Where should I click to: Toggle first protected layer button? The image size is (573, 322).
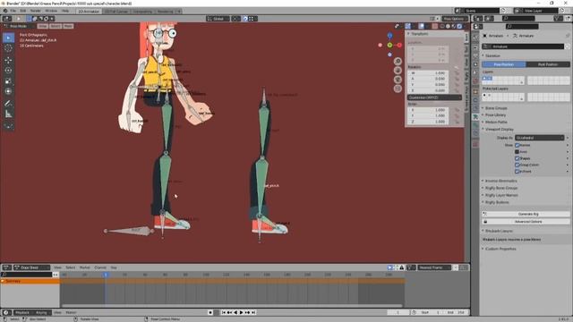click(x=484, y=96)
